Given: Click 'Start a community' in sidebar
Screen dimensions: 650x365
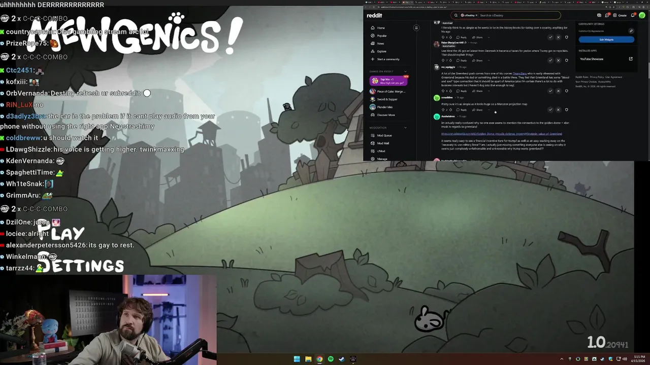Looking at the screenshot, I should tap(388, 59).
